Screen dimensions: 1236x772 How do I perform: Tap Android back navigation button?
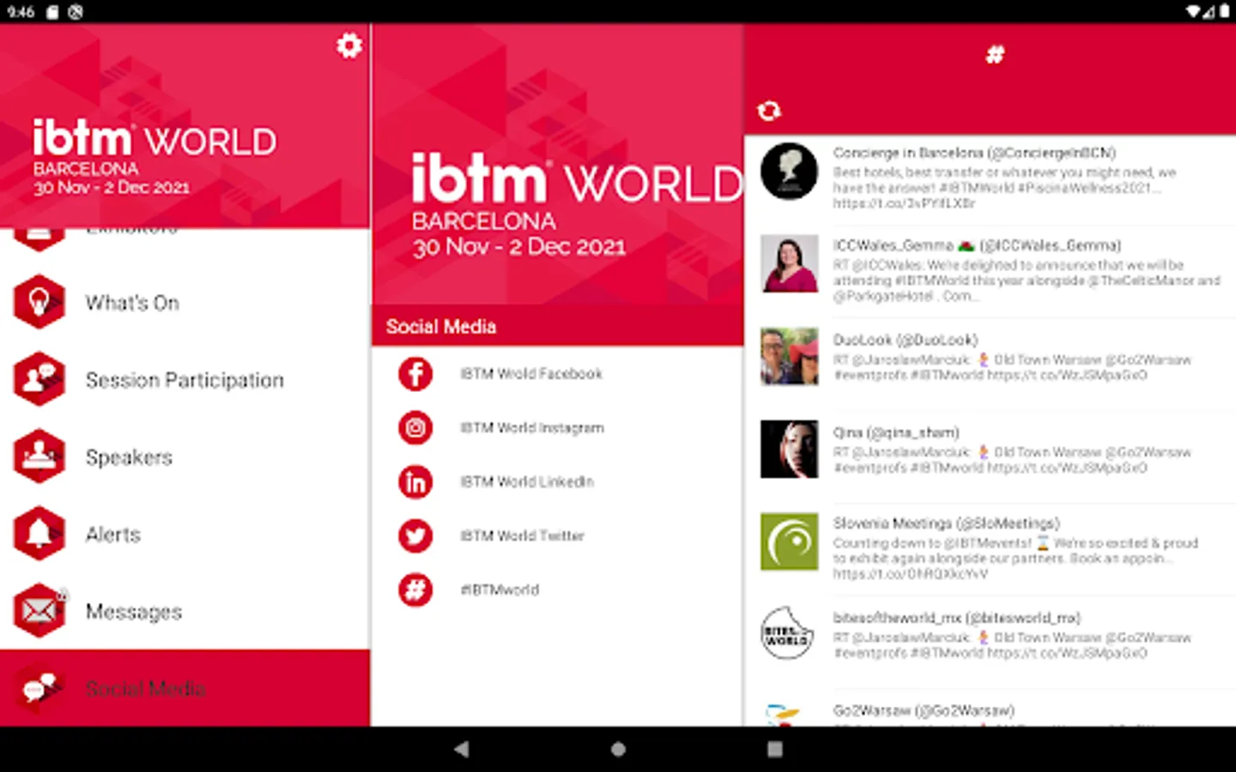pos(462,749)
